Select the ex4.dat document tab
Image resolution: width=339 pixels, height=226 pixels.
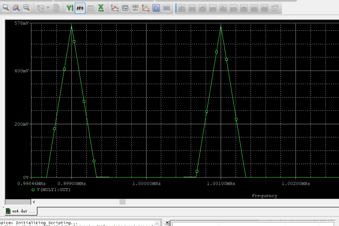pos(21,211)
